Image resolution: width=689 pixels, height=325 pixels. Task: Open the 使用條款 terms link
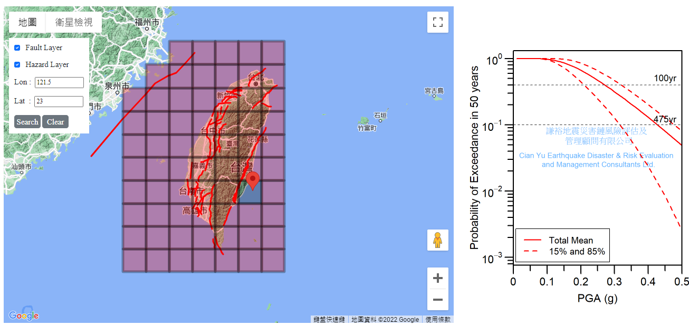(x=438, y=319)
